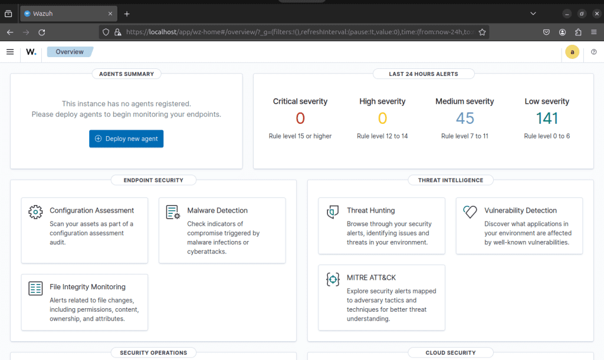
Task: Click the High severity count 0
Action: click(x=382, y=118)
